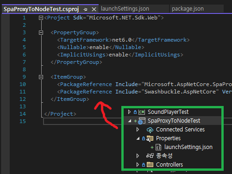Select SpaProxyToNodeTest project in Solution Explorer

tap(174, 121)
